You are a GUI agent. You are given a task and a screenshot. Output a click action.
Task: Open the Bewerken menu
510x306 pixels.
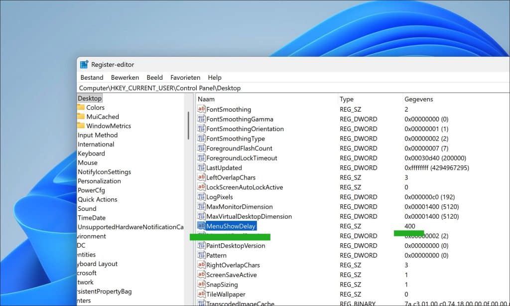click(x=125, y=77)
